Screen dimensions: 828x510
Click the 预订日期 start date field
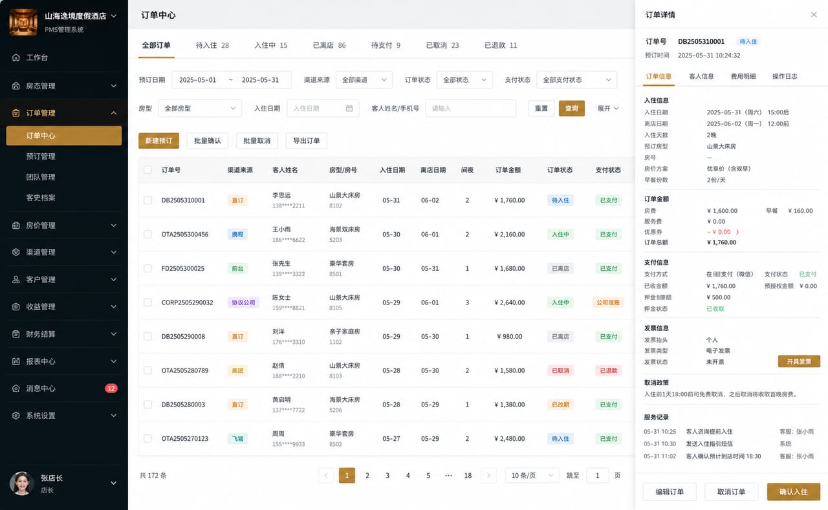click(198, 80)
